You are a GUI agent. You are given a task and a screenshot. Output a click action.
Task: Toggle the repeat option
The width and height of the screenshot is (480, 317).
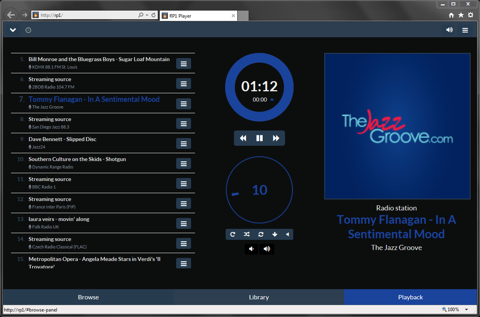coord(233,234)
